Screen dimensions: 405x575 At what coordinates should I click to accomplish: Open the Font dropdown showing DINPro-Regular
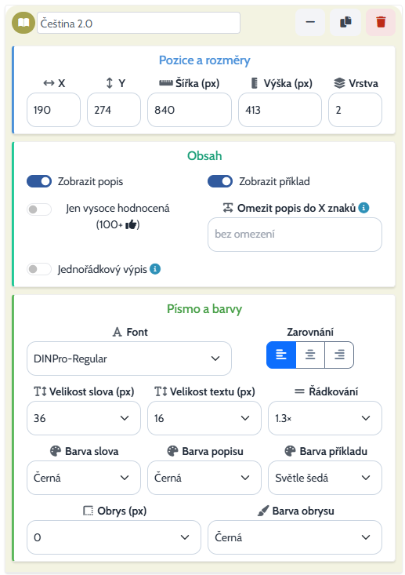pyautogui.click(x=129, y=358)
